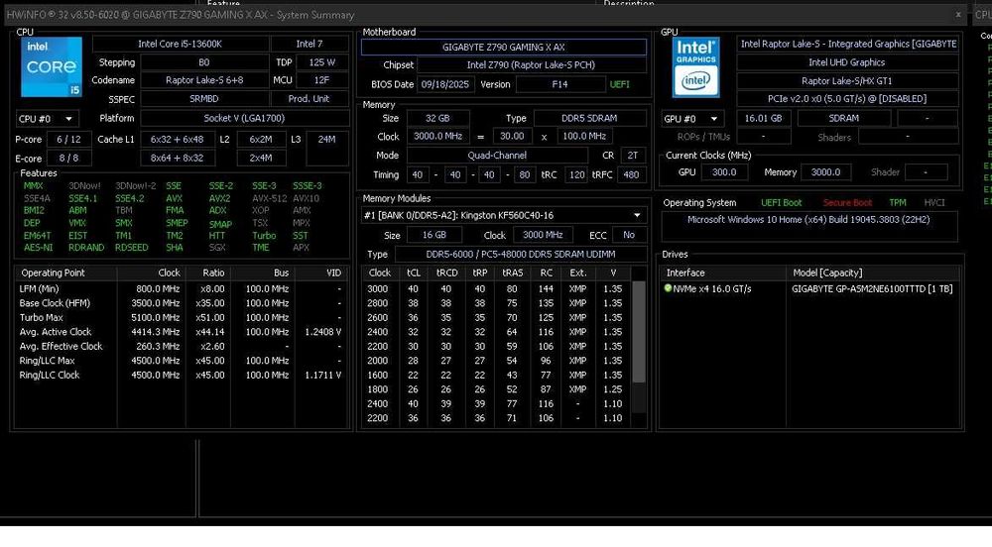Viewport: 992px width, 547px height.
Task: Click the NVMe x4 16.0 GT/s interface cell
Action: pyautogui.click(x=711, y=288)
